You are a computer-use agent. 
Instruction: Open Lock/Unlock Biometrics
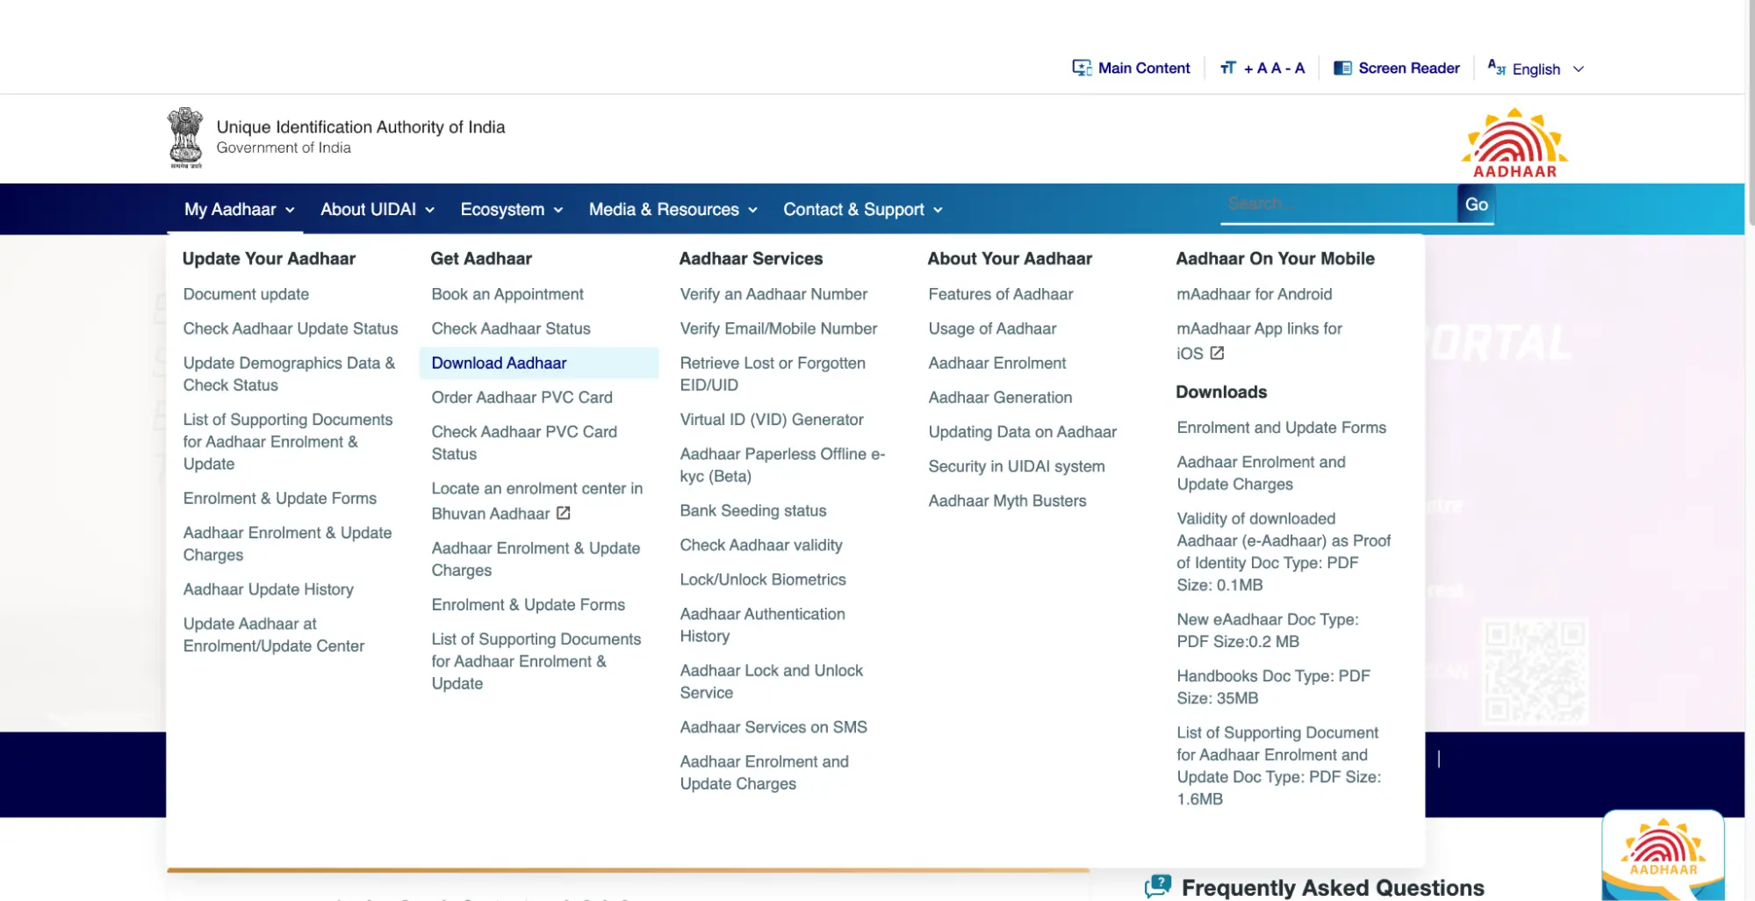click(x=763, y=580)
